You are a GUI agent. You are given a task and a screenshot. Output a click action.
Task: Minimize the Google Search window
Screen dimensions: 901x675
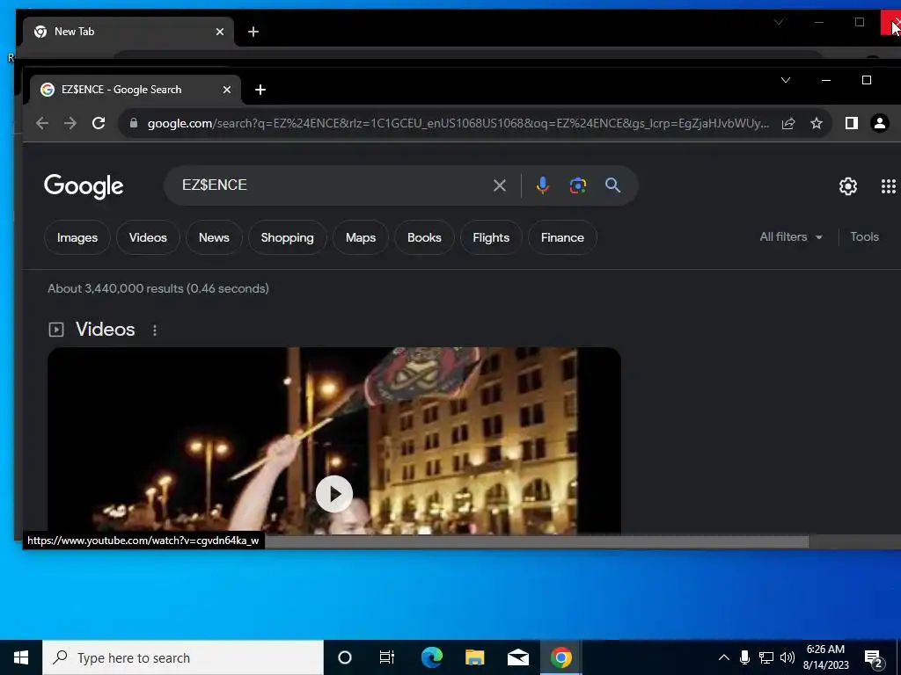826,80
